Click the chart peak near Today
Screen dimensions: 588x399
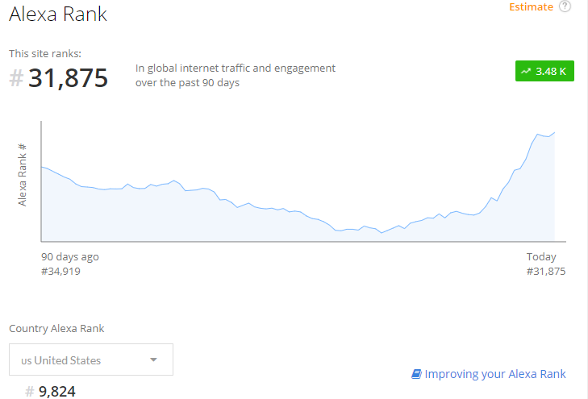(553, 132)
